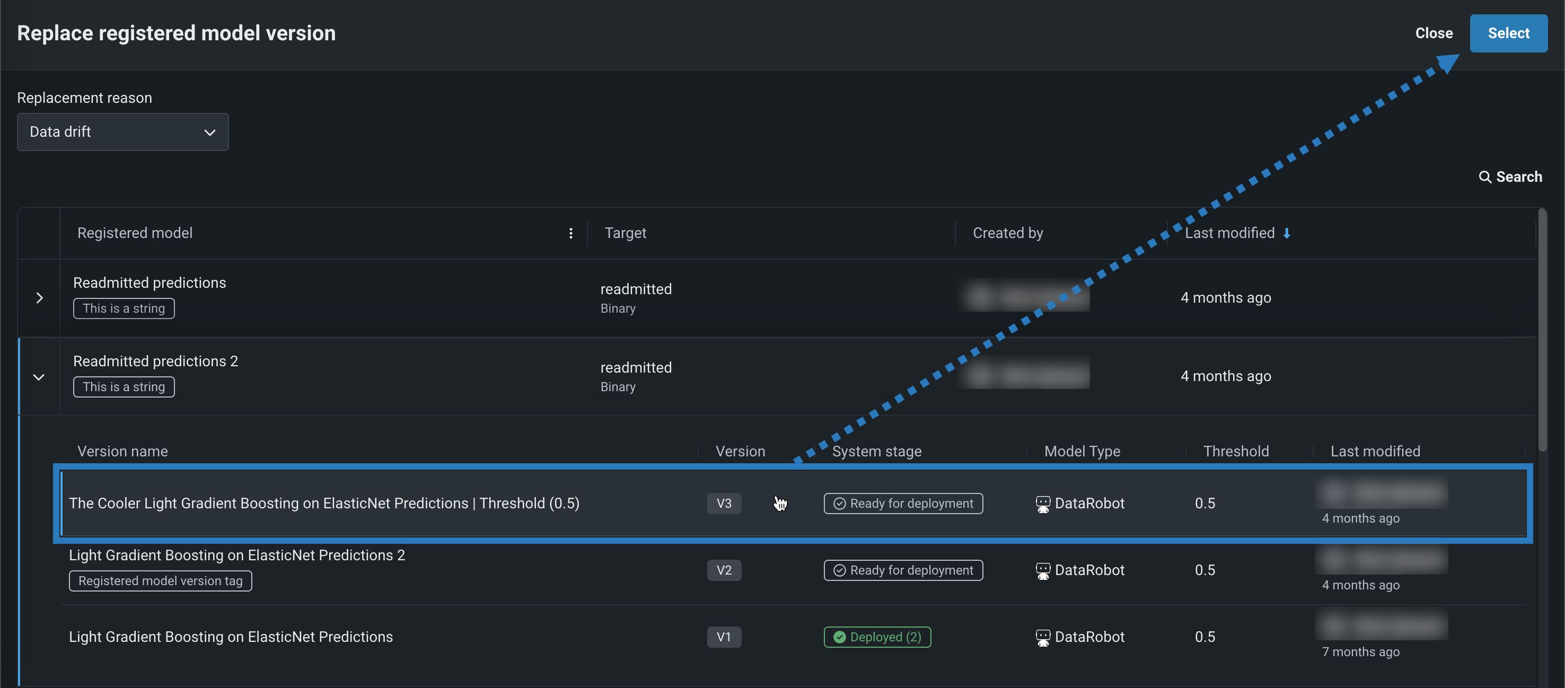The image size is (1565, 688).
Task: Open Registered model column options menu
Action: point(570,233)
